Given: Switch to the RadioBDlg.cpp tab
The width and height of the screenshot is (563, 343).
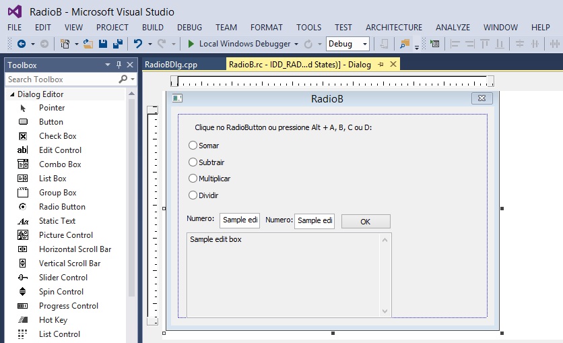Looking at the screenshot, I should click(171, 65).
